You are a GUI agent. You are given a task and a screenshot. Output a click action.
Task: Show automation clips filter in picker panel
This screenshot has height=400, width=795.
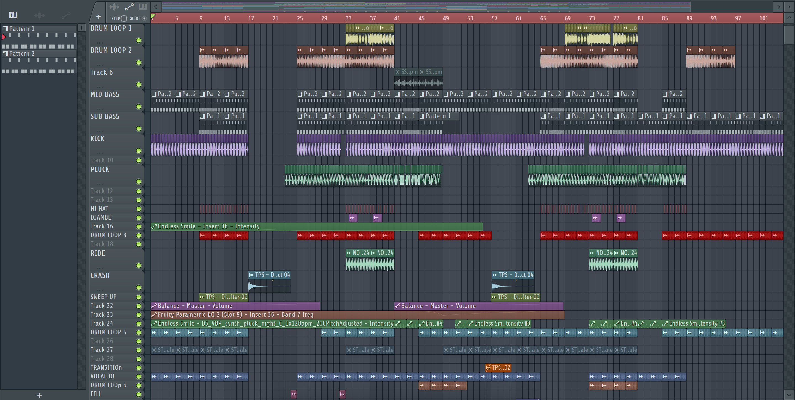click(66, 15)
